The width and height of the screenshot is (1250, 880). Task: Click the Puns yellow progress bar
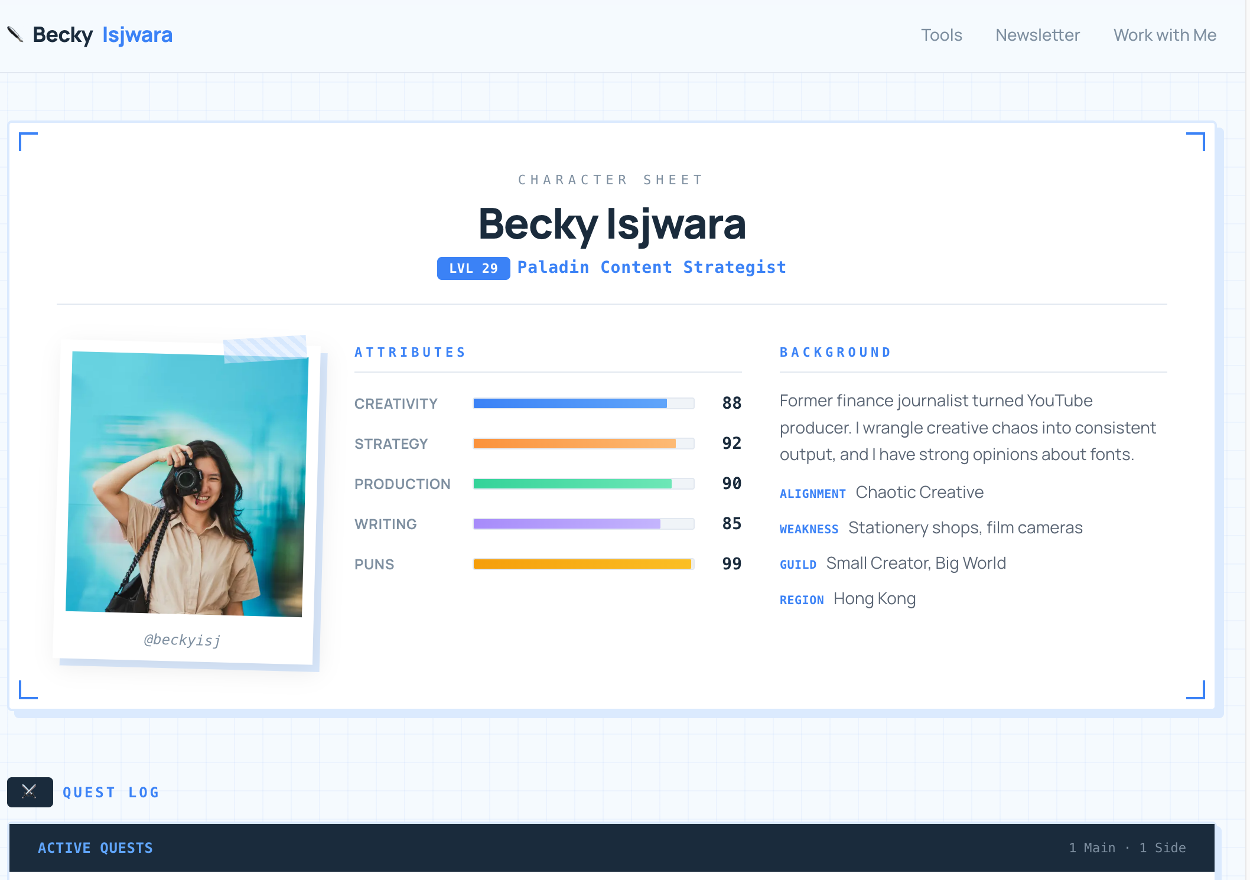pos(583,564)
